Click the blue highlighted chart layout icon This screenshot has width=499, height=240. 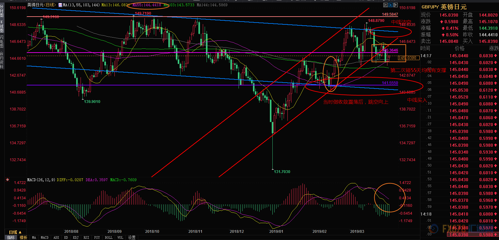[x=391, y=5]
